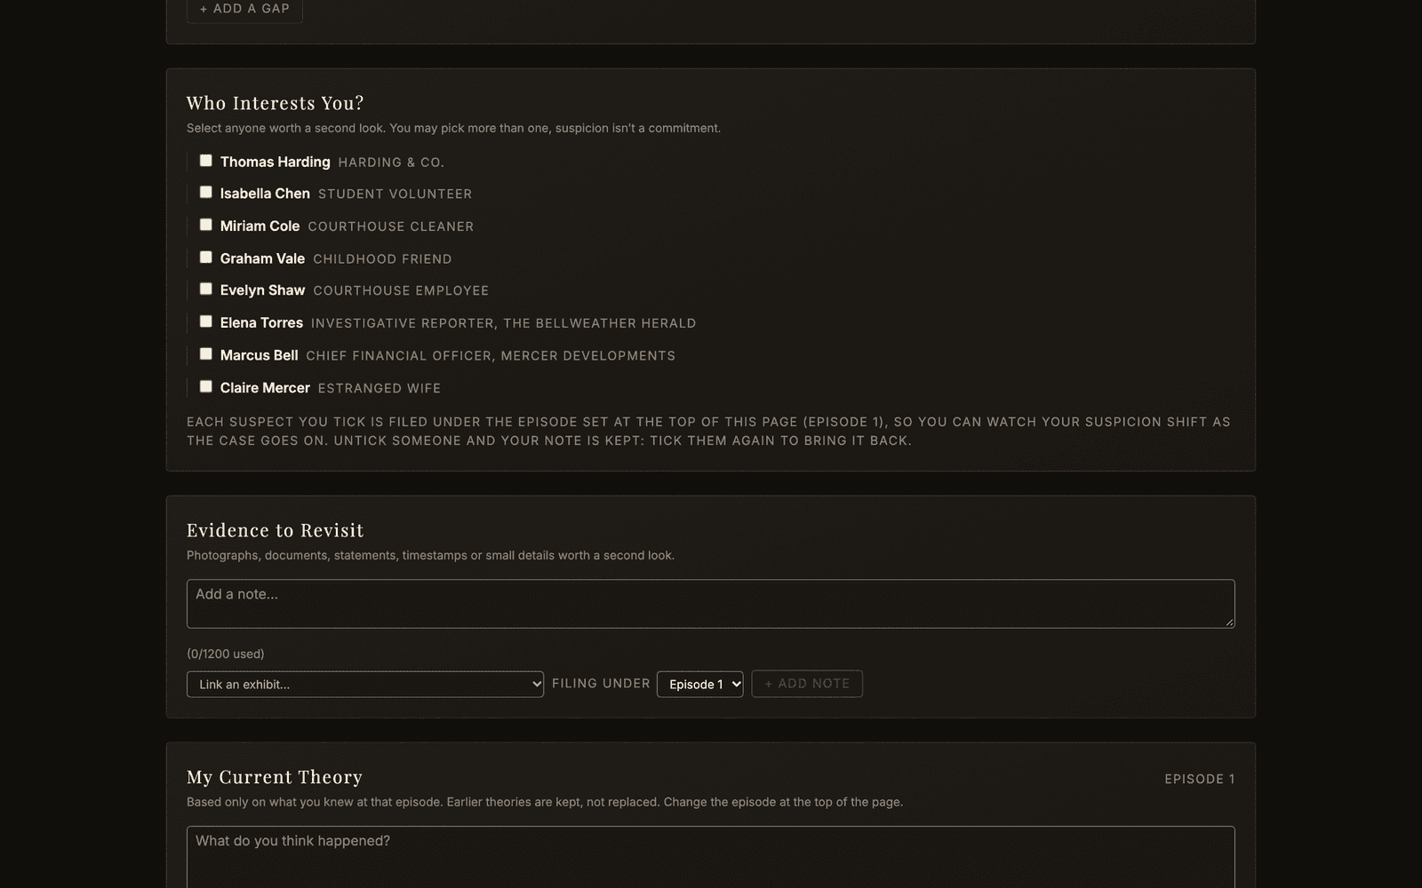
Task: Click the Add a Gap button
Action: coord(244,9)
